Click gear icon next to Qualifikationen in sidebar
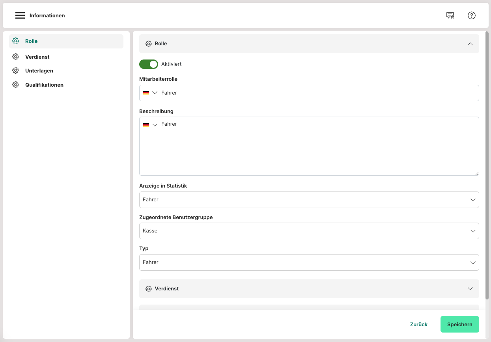 15,85
